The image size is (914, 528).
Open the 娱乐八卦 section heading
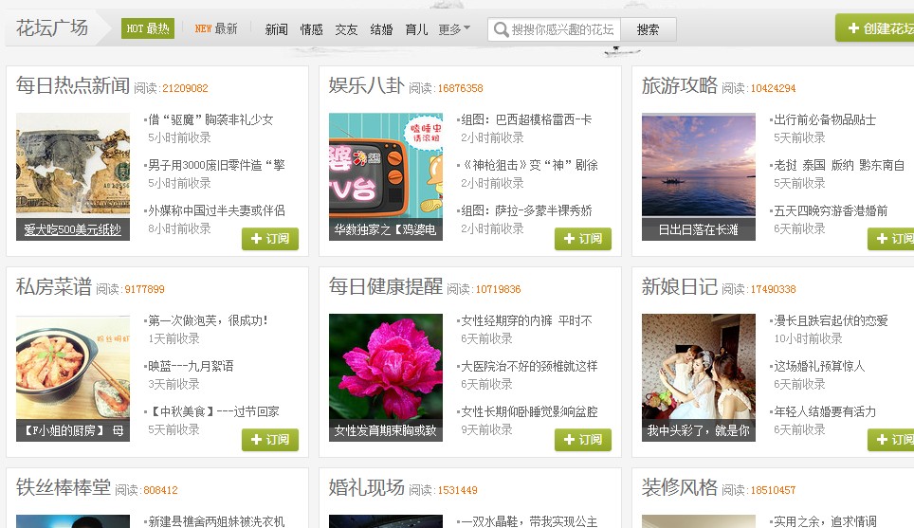point(367,85)
